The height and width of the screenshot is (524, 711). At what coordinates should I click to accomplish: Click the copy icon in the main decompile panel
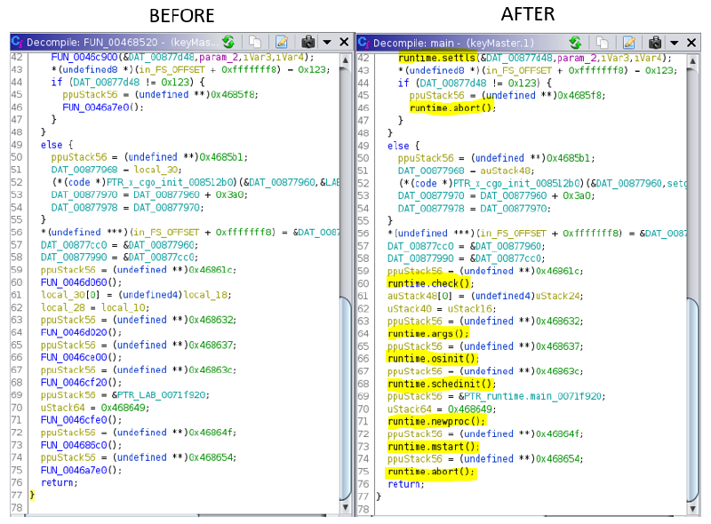pyautogui.click(x=602, y=42)
